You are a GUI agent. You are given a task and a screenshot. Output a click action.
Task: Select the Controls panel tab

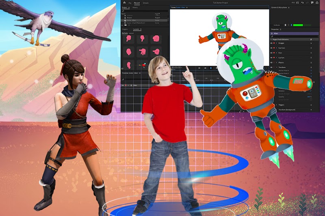coord(136,29)
